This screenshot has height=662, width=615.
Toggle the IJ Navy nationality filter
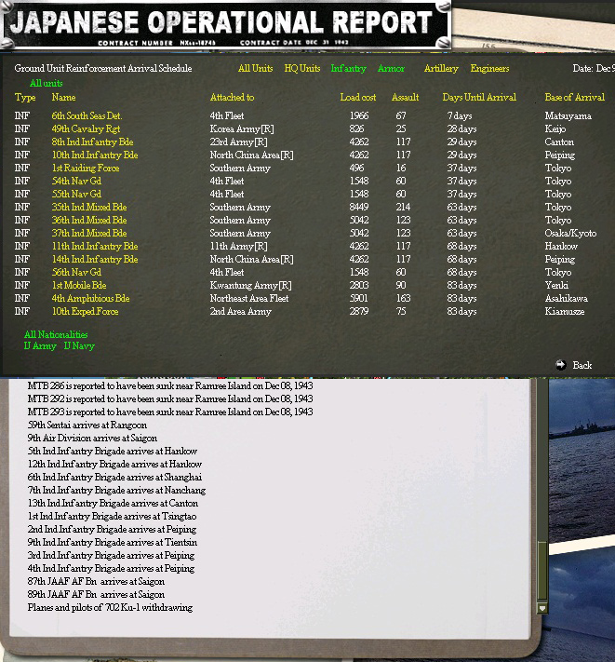[79, 345]
